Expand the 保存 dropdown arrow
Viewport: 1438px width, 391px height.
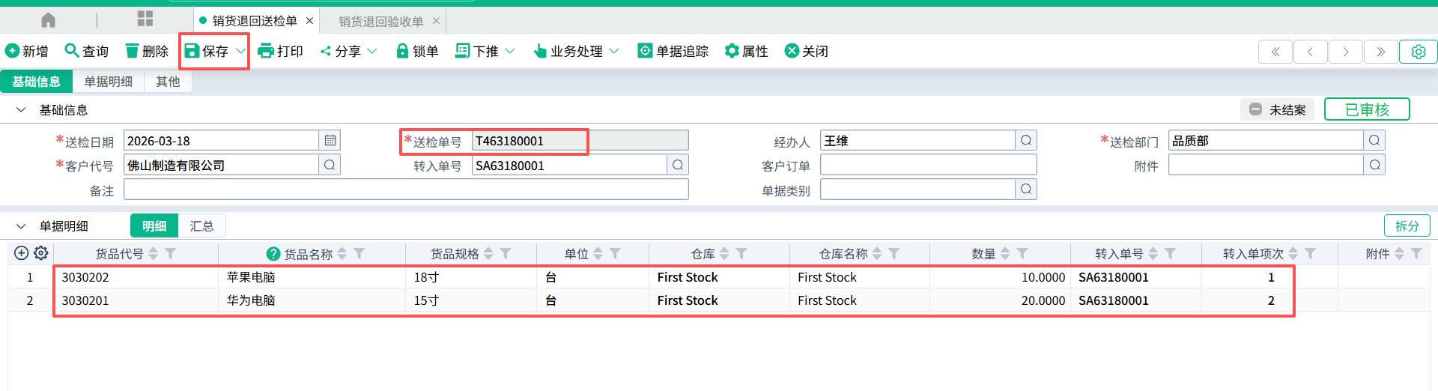pyautogui.click(x=240, y=51)
